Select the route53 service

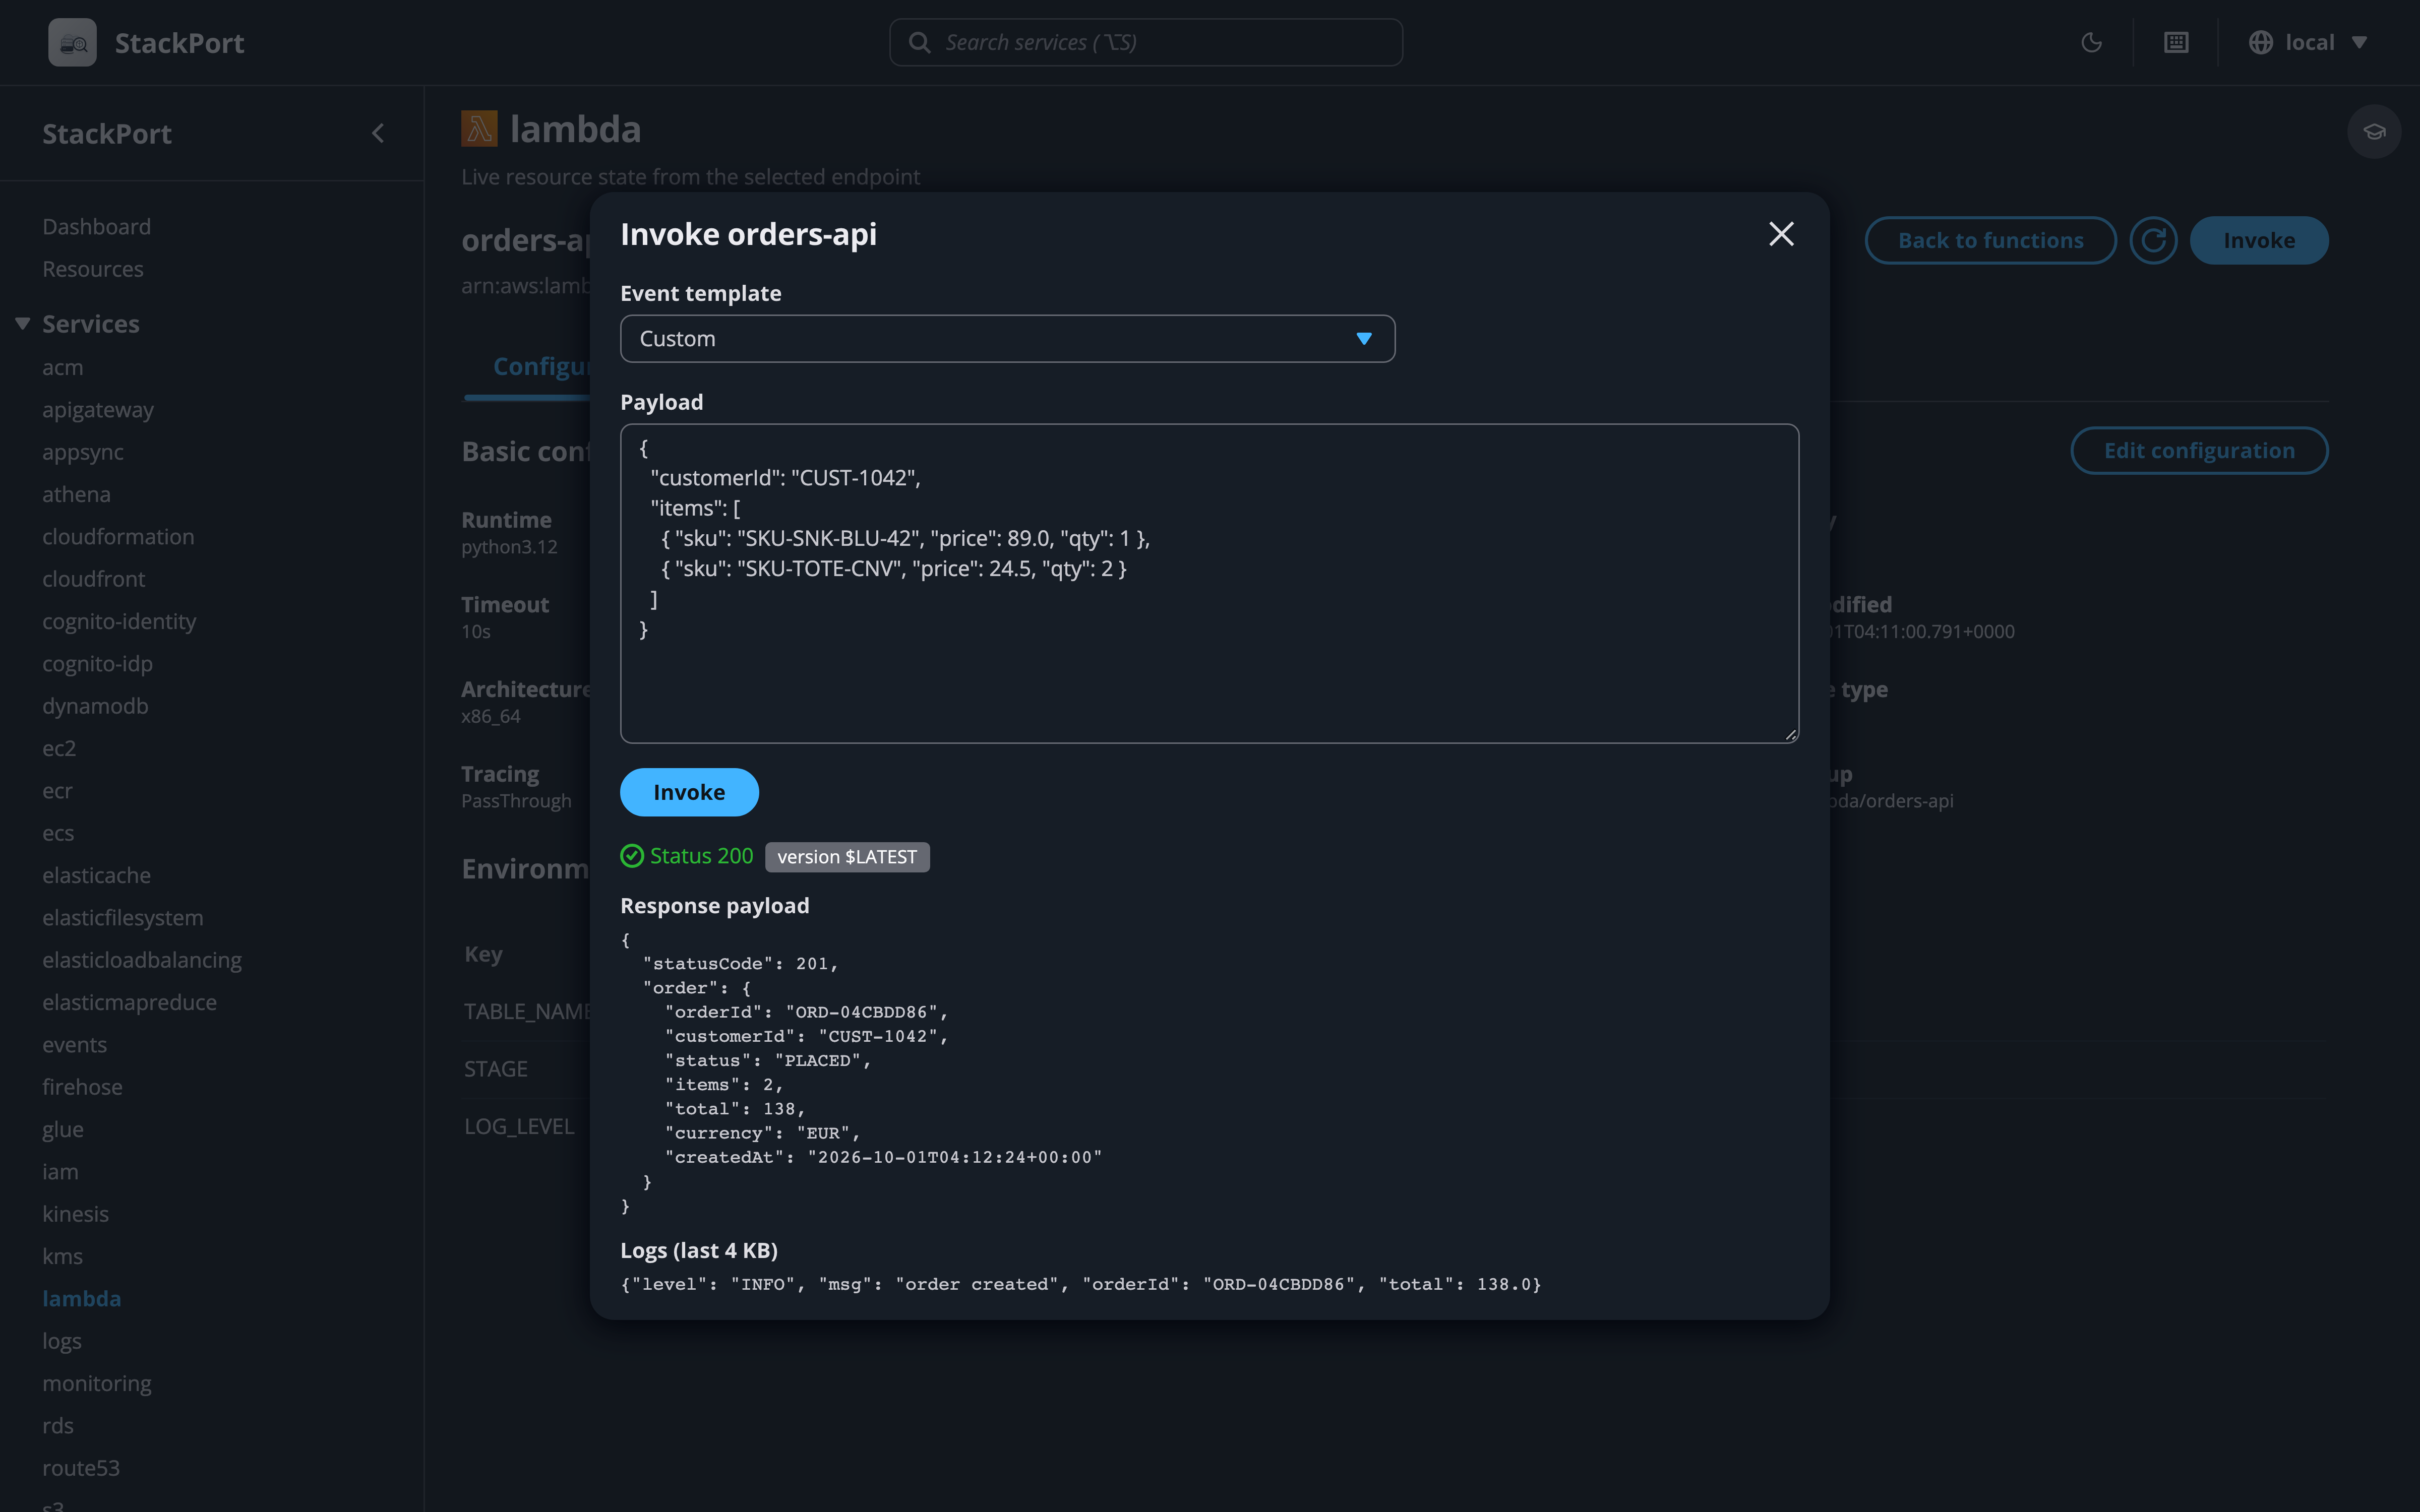(x=81, y=1467)
